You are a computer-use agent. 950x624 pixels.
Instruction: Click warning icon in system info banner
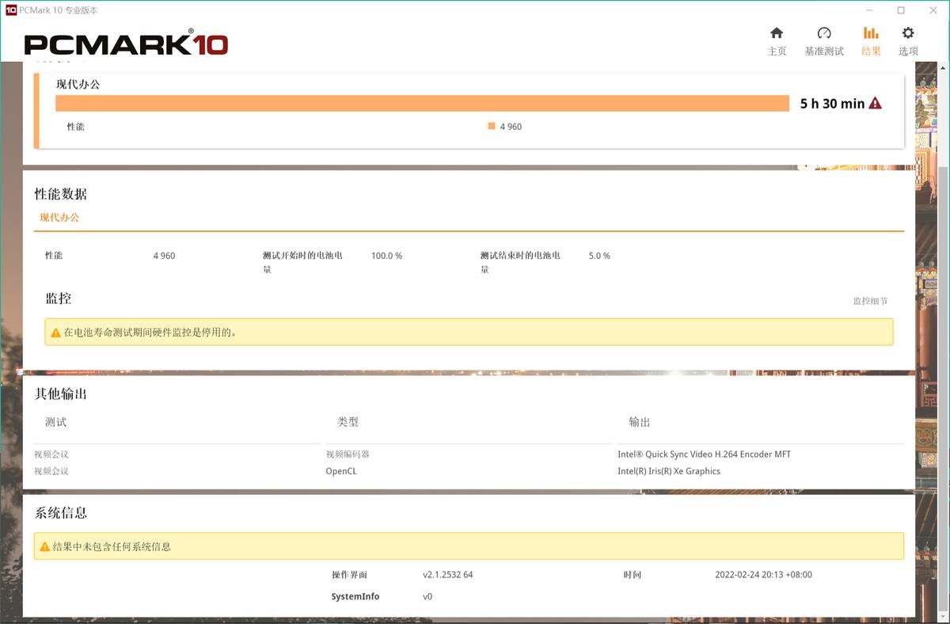[43, 546]
